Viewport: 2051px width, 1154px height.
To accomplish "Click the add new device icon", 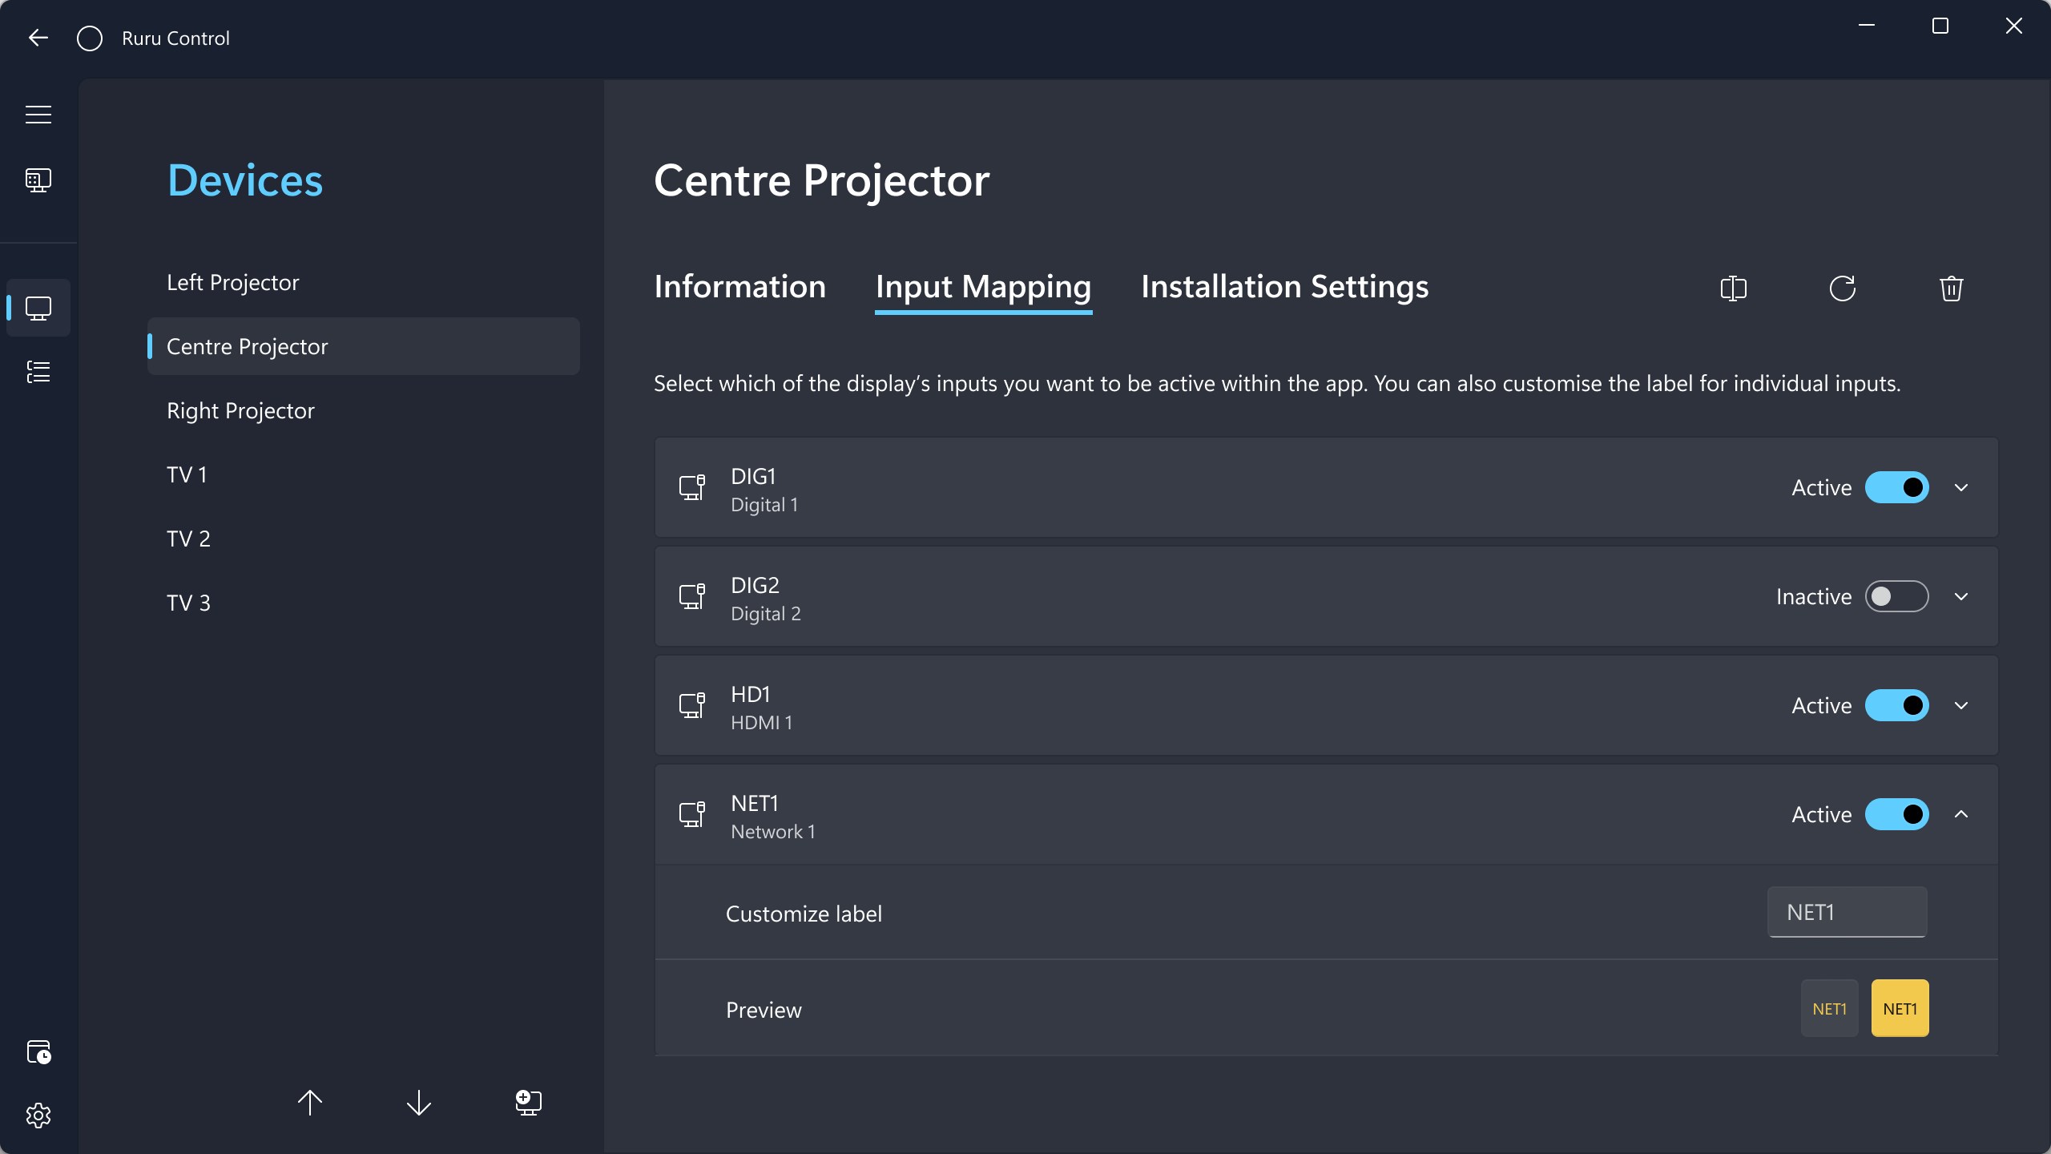I will coord(528,1103).
